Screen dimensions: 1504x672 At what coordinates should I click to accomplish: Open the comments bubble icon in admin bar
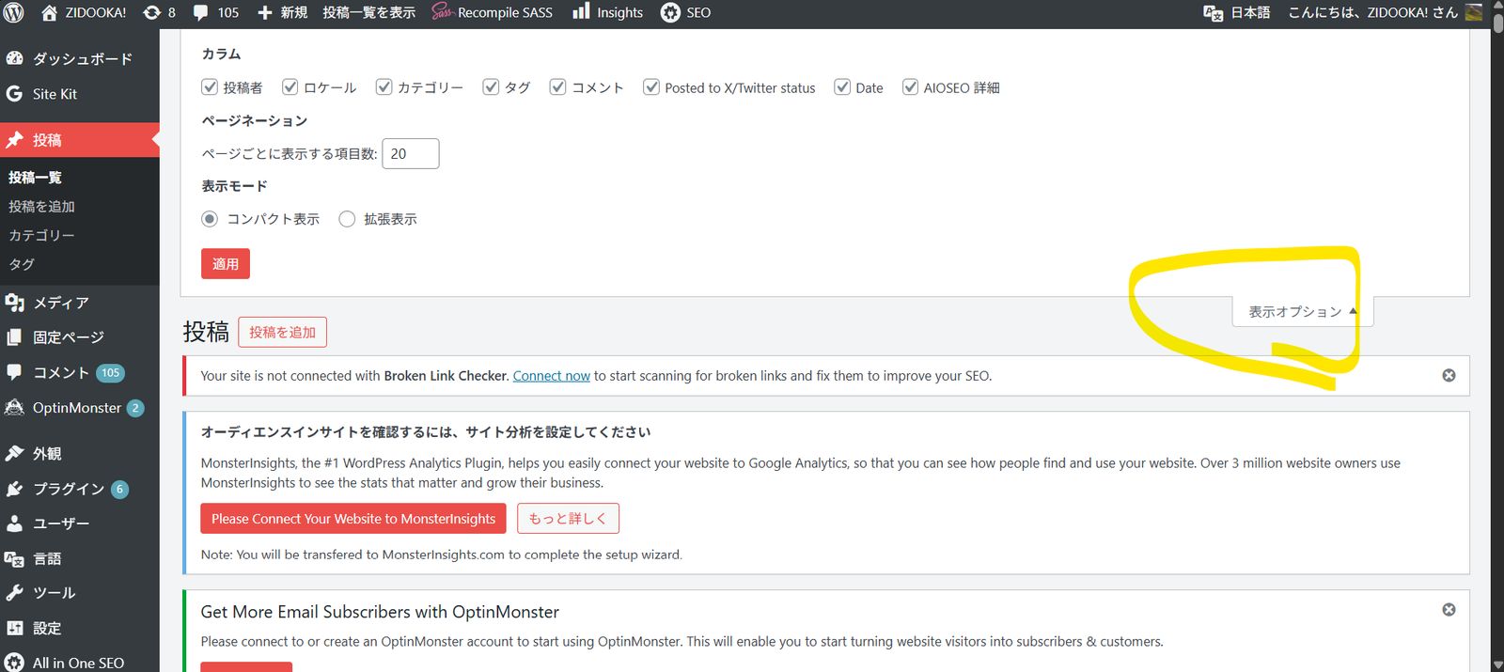[x=201, y=12]
